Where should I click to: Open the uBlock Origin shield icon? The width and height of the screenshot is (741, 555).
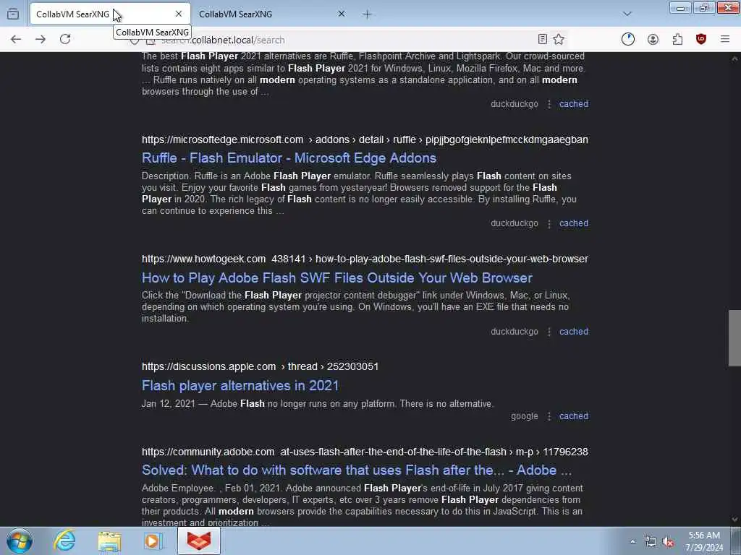coord(700,39)
